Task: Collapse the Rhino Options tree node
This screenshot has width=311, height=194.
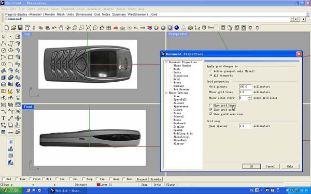Action: 166,93
